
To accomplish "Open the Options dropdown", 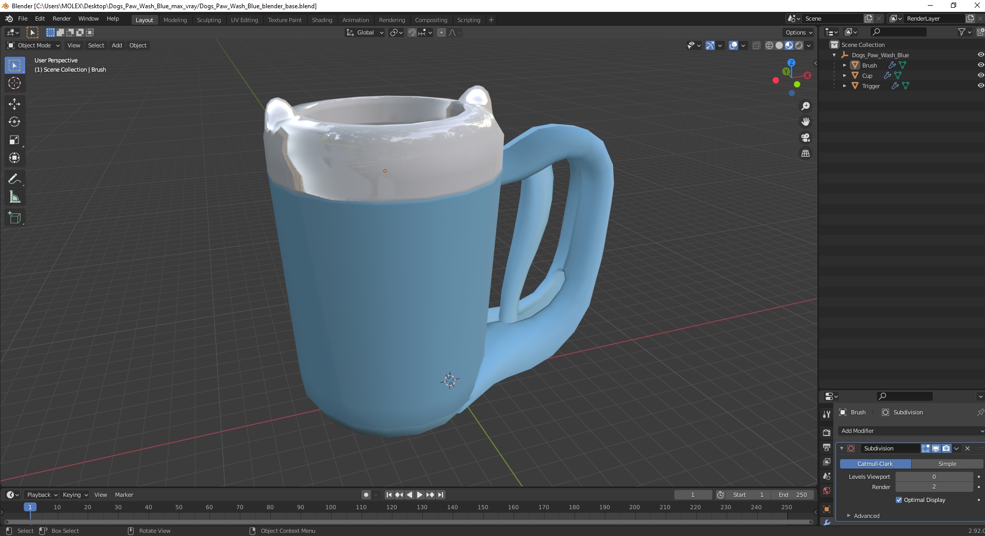I will click(799, 32).
